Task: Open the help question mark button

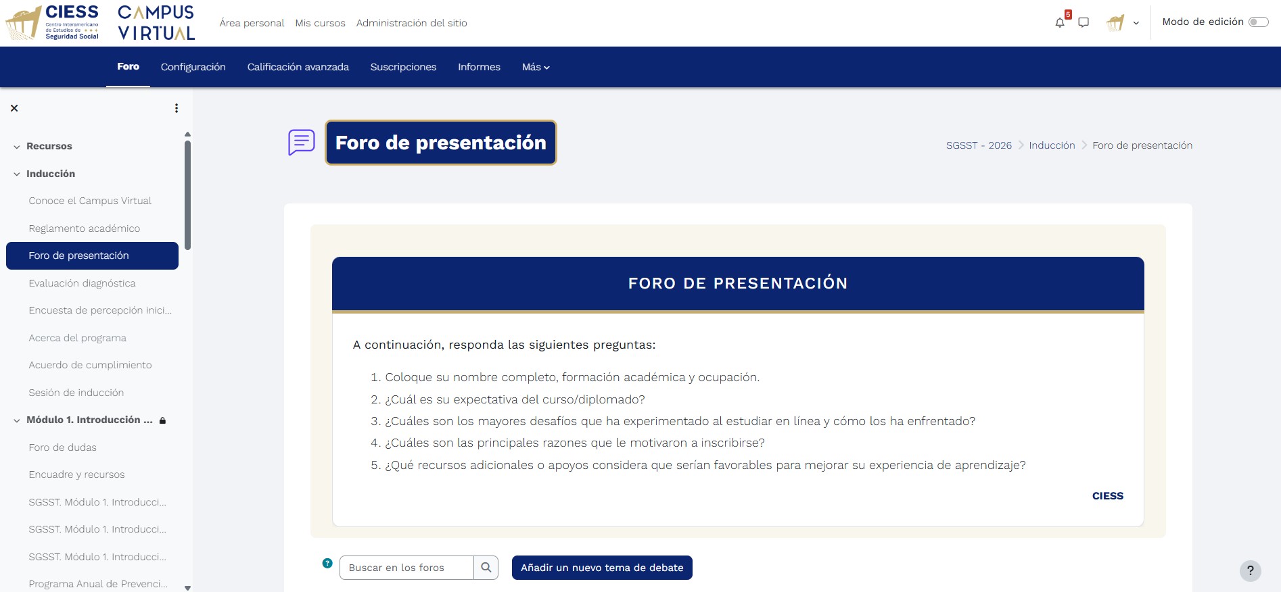Action: point(1251,570)
